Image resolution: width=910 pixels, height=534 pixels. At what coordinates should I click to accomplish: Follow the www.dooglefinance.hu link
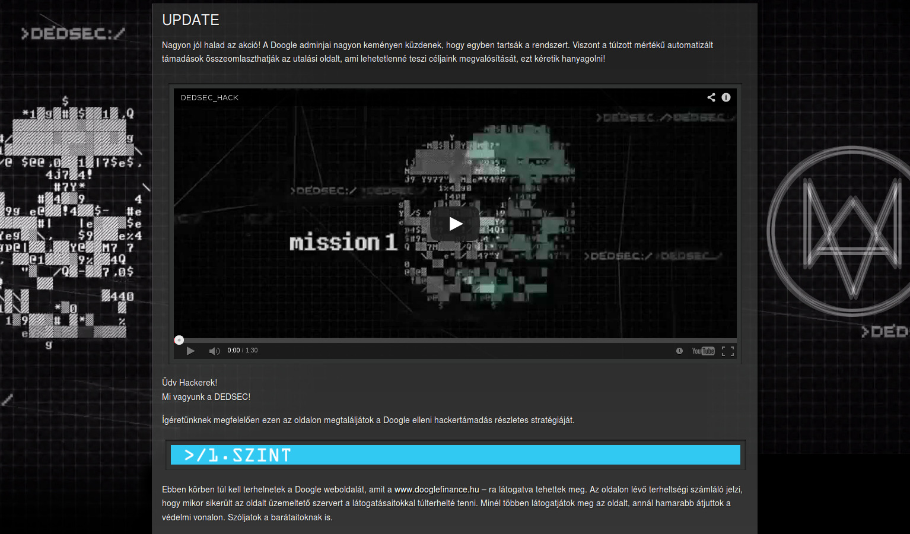point(436,490)
